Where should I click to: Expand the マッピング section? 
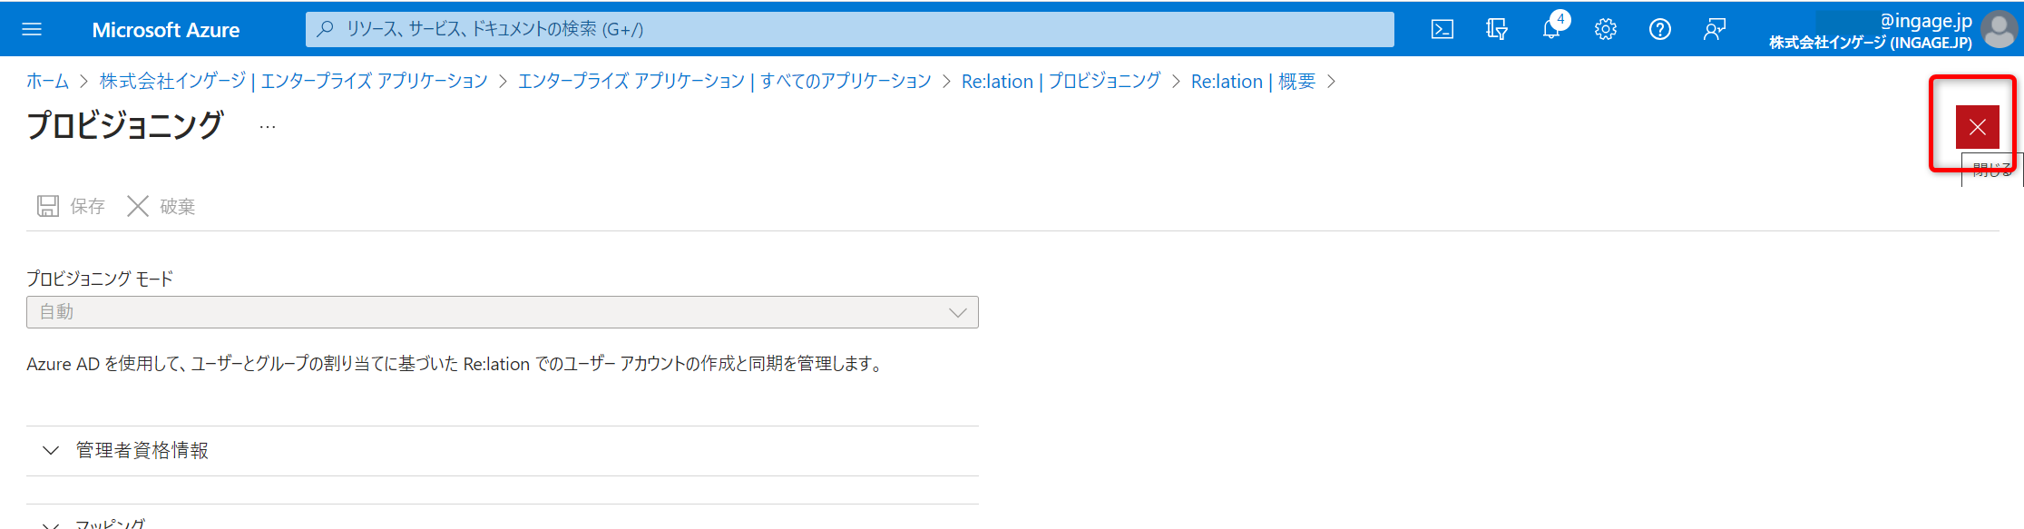pyautogui.click(x=109, y=524)
